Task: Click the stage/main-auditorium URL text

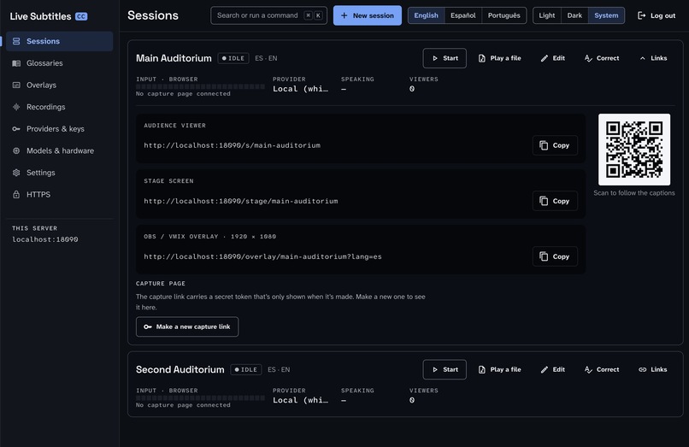Action: tap(241, 201)
